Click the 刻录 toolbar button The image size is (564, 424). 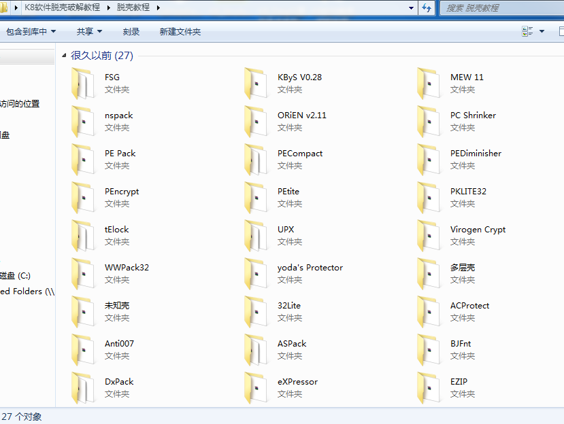coord(131,32)
